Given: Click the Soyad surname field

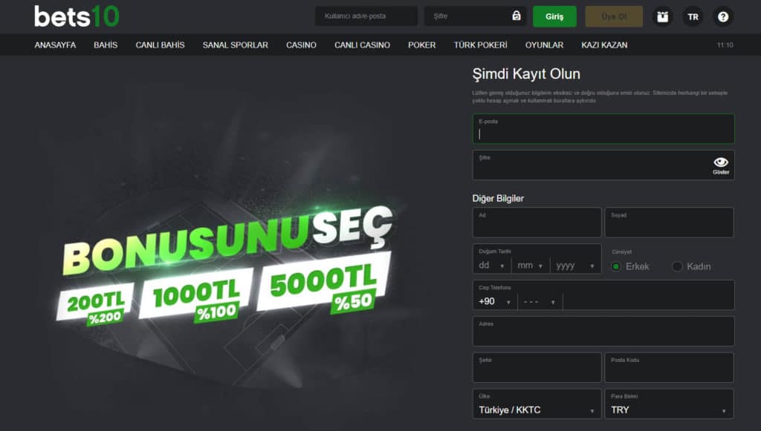Looking at the screenshot, I should pos(669,223).
